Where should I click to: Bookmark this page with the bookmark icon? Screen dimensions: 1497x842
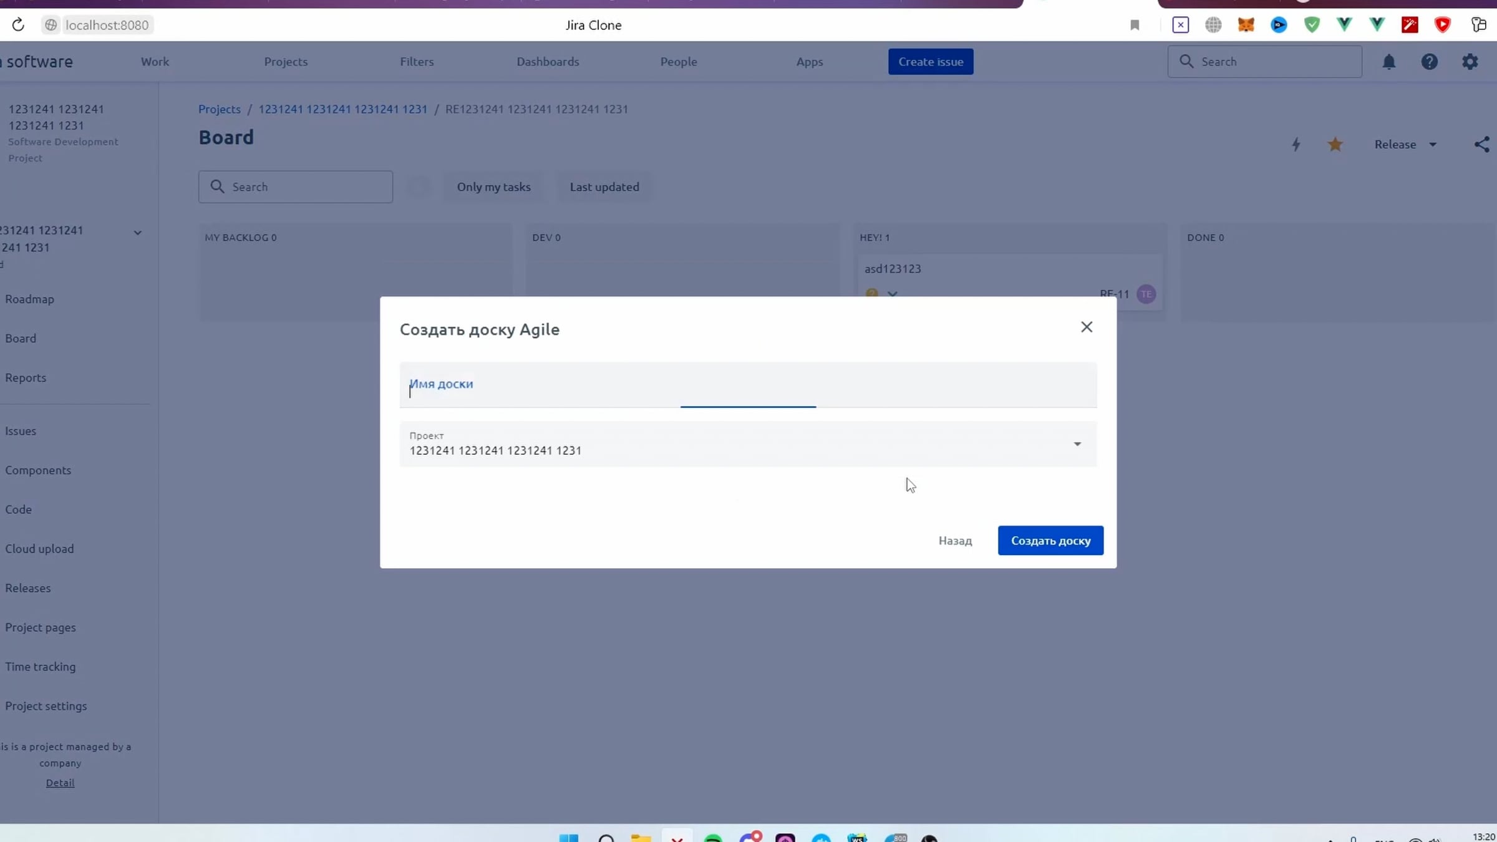pyautogui.click(x=1135, y=25)
